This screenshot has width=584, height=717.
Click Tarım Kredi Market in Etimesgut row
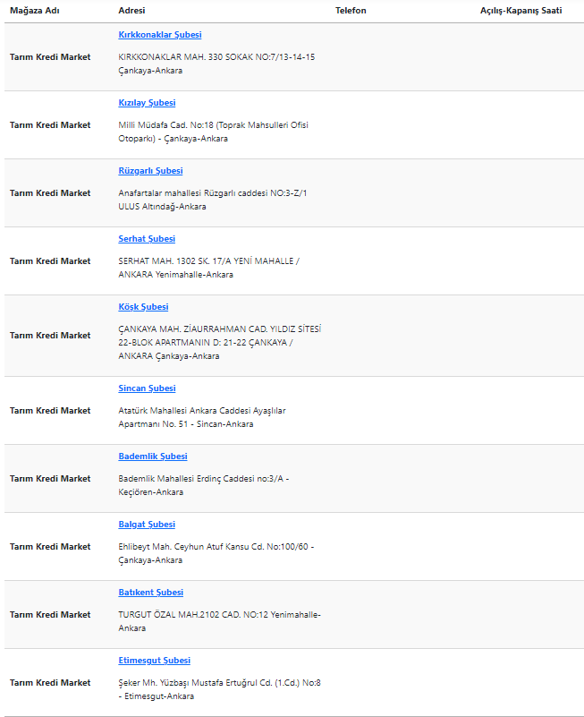click(50, 684)
